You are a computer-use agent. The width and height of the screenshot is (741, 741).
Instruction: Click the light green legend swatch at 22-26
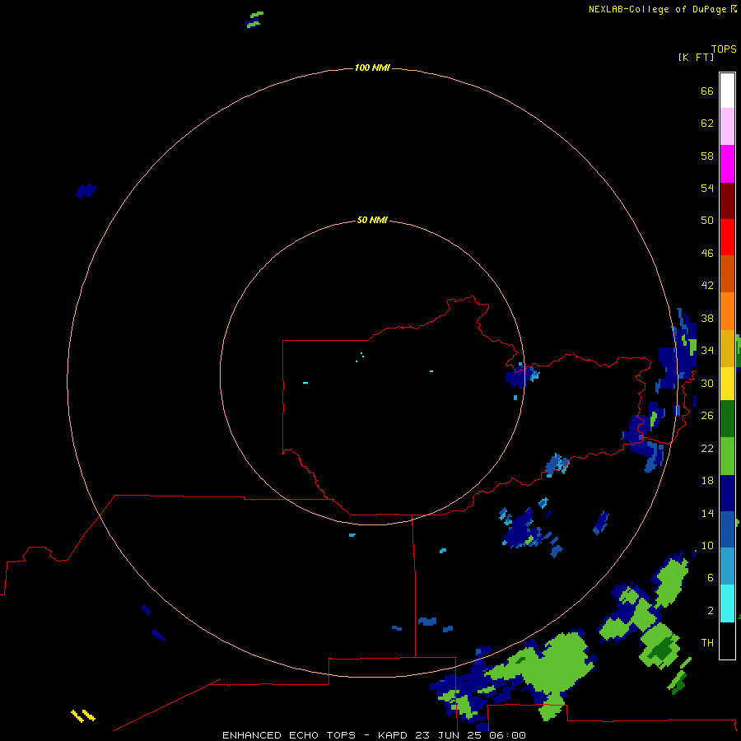pyautogui.click(x=727, y=456)
